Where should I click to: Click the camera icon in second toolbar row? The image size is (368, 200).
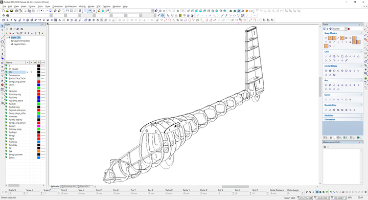[x=8, y=15]
